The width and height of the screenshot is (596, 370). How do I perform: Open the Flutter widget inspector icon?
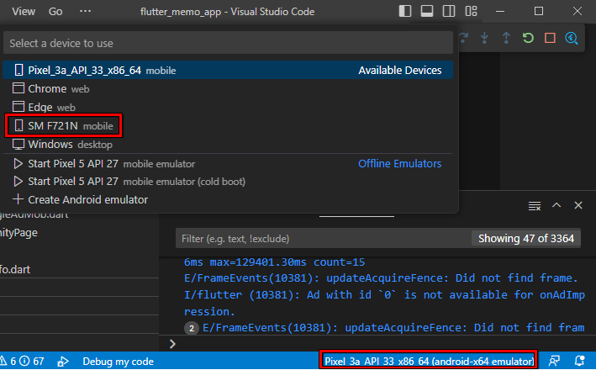pyautogui.click(x=572, y=38)
